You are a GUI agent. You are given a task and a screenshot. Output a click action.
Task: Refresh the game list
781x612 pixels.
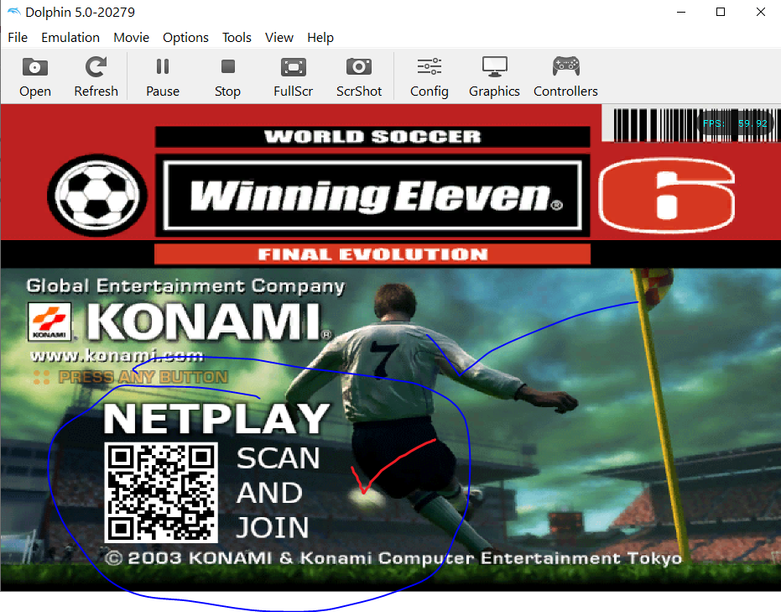[96, 76]
